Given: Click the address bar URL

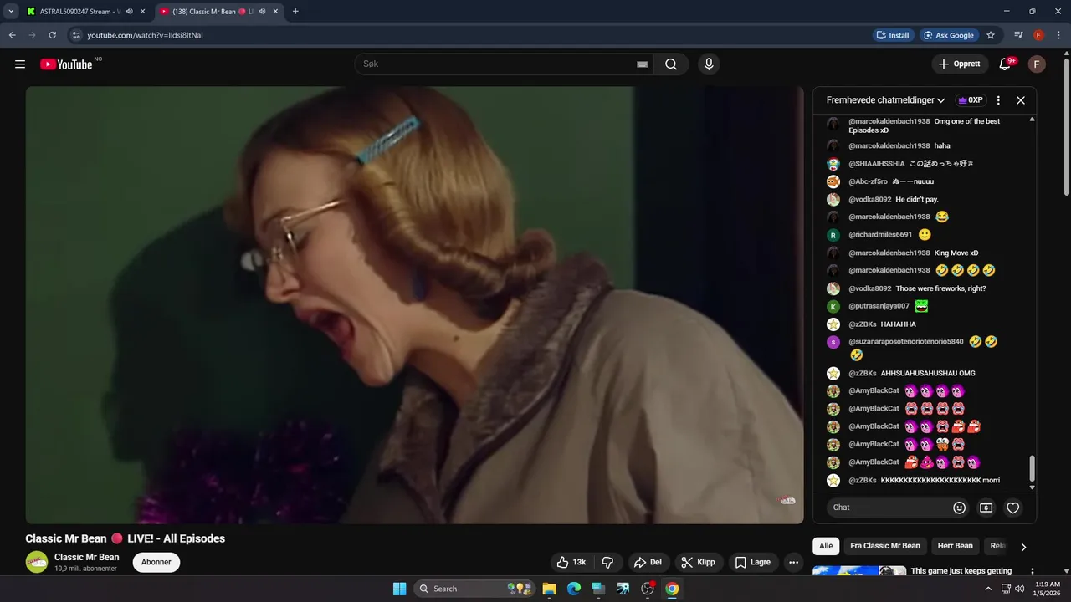Looking at the screenshot, I should [x=146, y=35].
